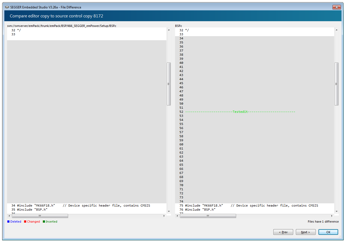Click right pane horizontal scroll right arrow
Viewport: 345px width, 243px height.
[x=332, y=216]
